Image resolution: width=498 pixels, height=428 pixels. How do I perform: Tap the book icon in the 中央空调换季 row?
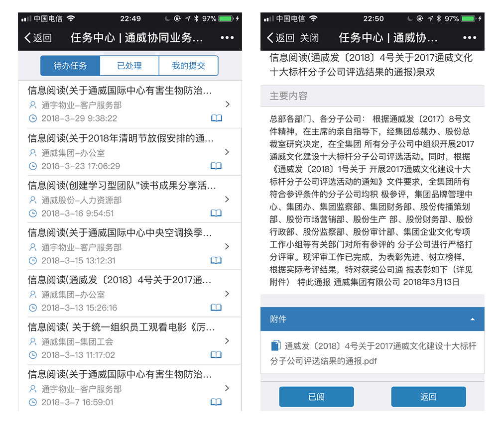(x=216, y=260)
